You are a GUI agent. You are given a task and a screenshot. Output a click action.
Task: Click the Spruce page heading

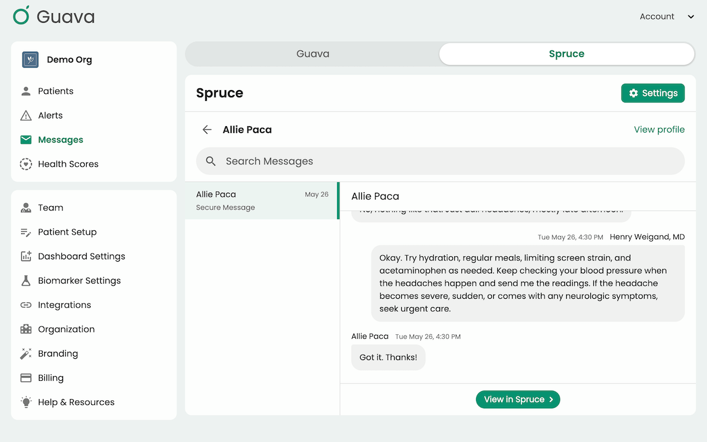pos(220,93)
